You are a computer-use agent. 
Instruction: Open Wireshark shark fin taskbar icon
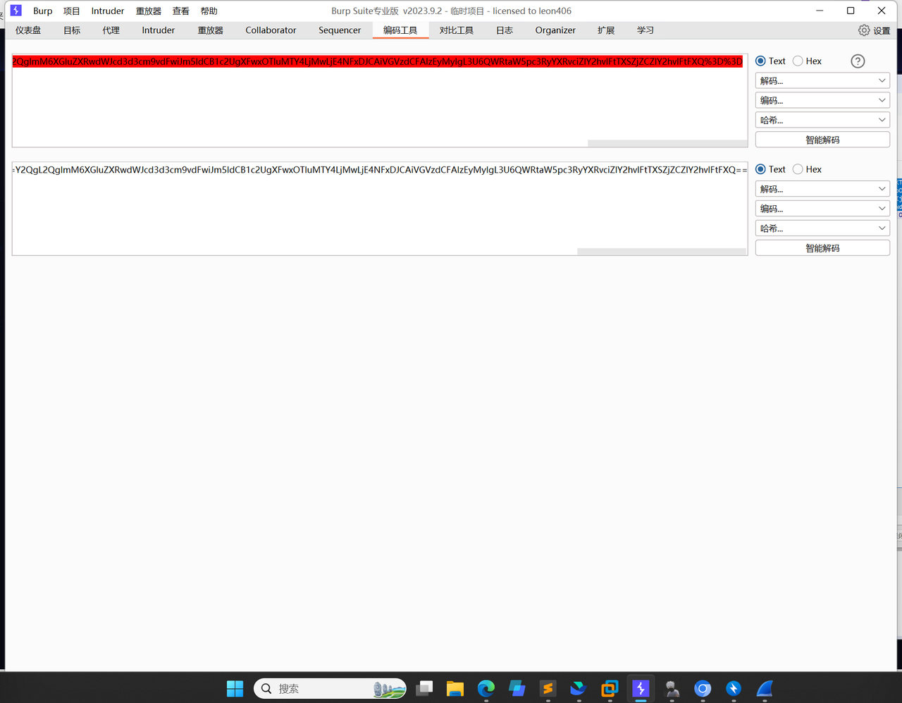765,688
